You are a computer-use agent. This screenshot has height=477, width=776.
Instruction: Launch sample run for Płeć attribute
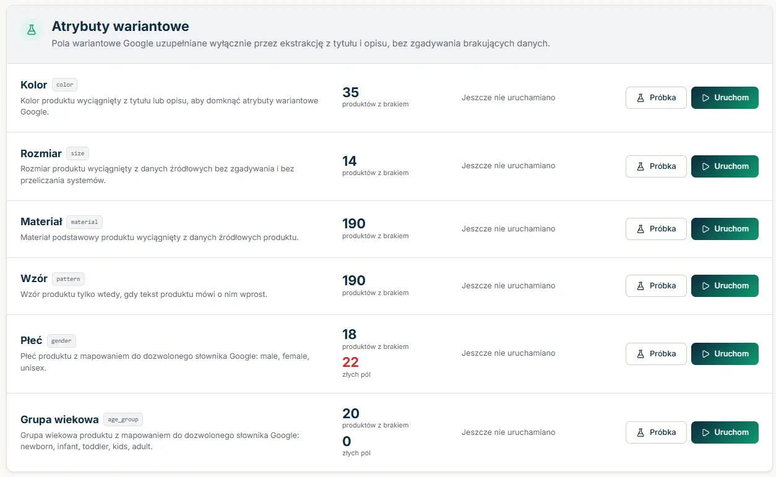click(656, 354)
